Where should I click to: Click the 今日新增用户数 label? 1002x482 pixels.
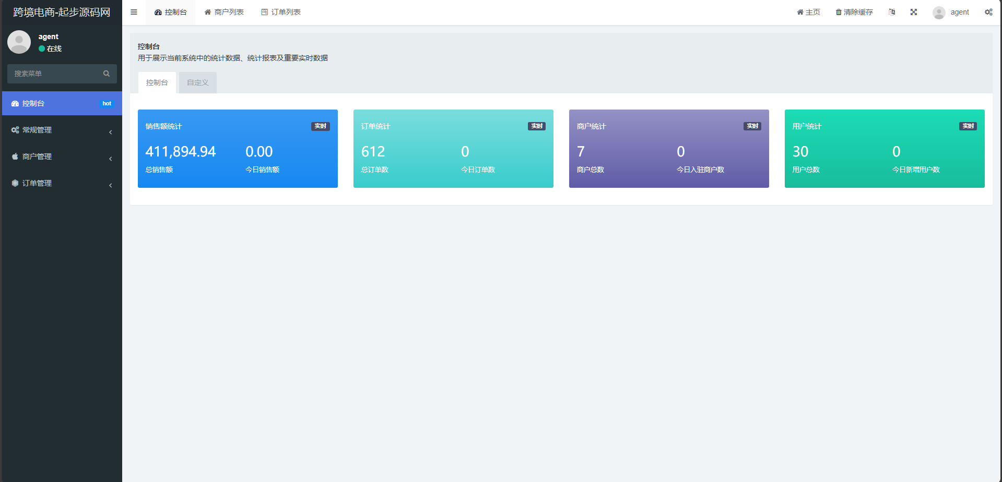(916, 170)
